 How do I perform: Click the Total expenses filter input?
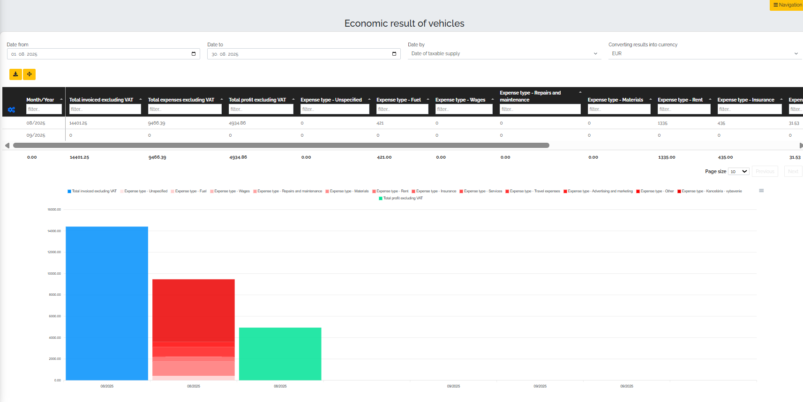coord(185,109)
